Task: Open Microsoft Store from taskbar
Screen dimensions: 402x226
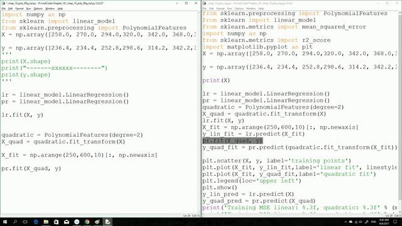Action: pyautogui.click(x=56, y=222)
